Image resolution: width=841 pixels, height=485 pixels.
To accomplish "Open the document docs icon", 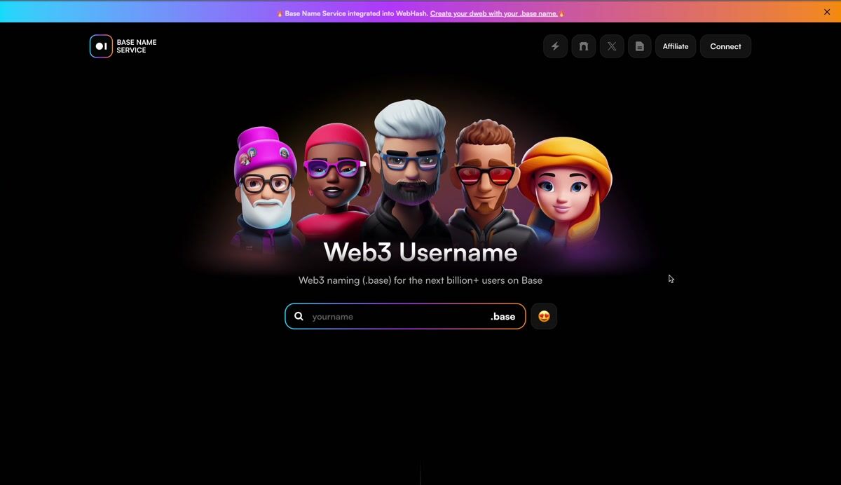I will point(639,46).
